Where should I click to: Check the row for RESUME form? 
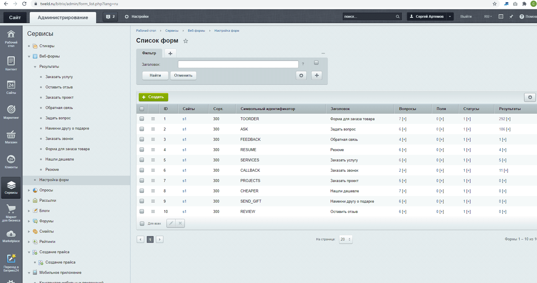click(142, 150)
